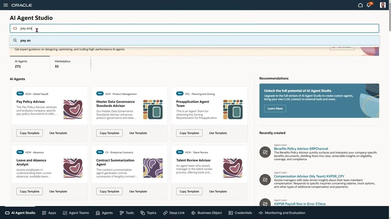Copy the Contract Summarization Agent template
Viewport: 391px width, 219px height.
point(109,191)
